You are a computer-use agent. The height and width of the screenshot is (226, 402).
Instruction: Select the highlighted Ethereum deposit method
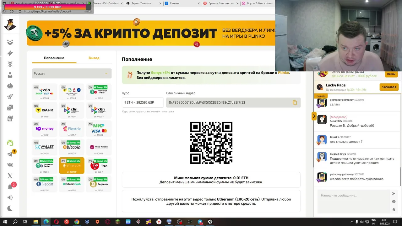pos(72,165)
